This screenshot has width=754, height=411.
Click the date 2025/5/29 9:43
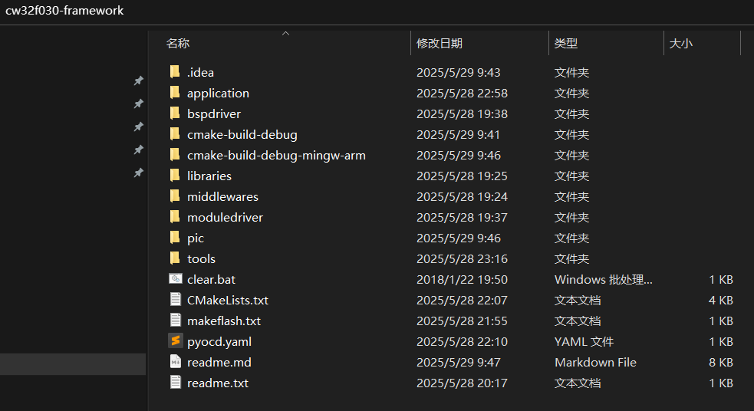coord(458,73)
